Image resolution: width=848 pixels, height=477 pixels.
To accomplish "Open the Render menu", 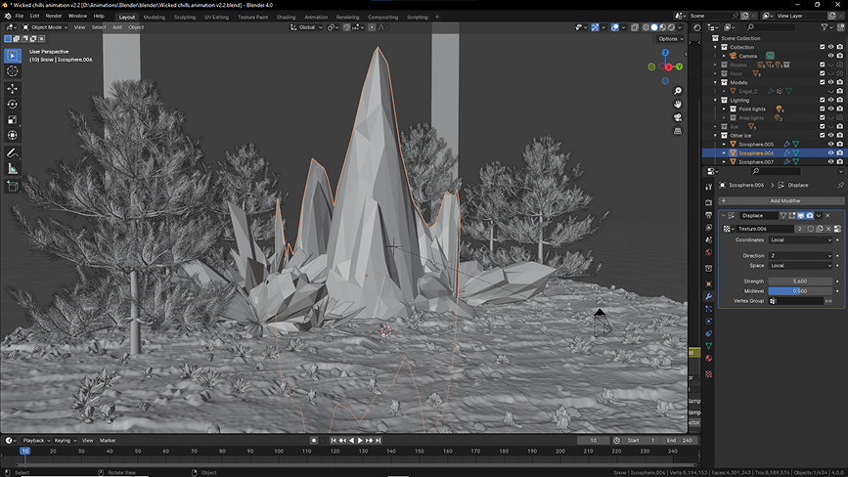I will pos(54,17).
